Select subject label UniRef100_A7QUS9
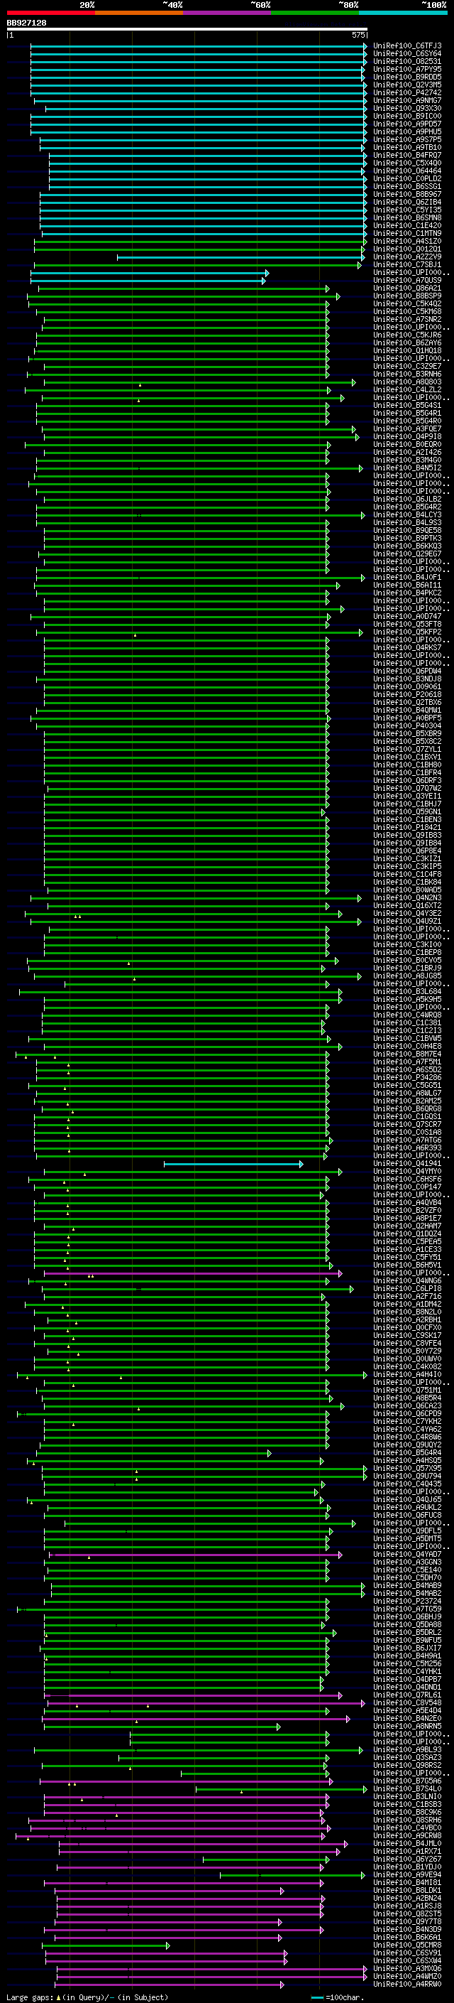454x2003 pixels. pos(407,281)
